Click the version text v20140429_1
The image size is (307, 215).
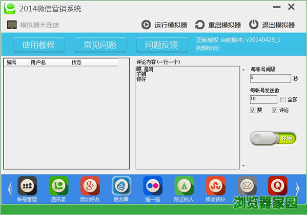tap(263, 40)
